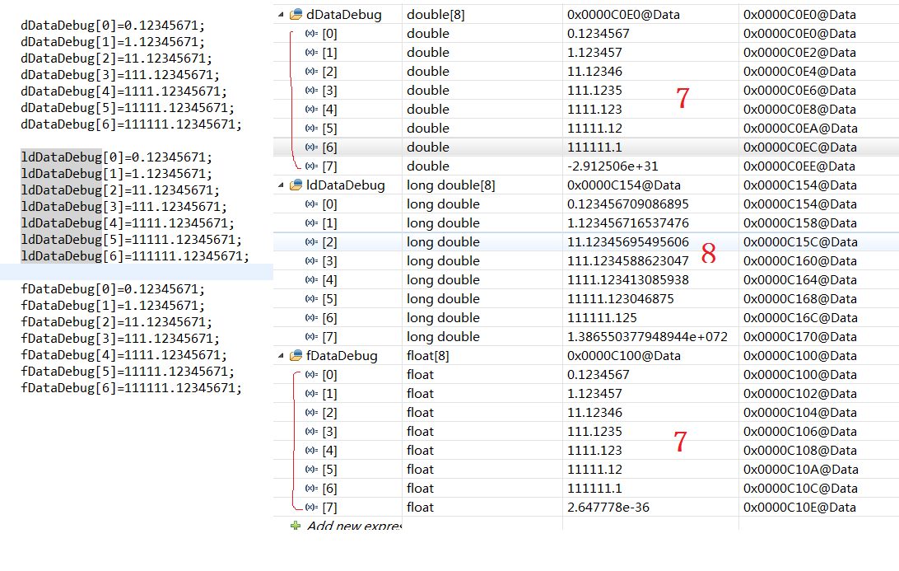Click variable icon of ldDataDebug element [7]
This screenshot has height=571, width=899.
(311, 336)
